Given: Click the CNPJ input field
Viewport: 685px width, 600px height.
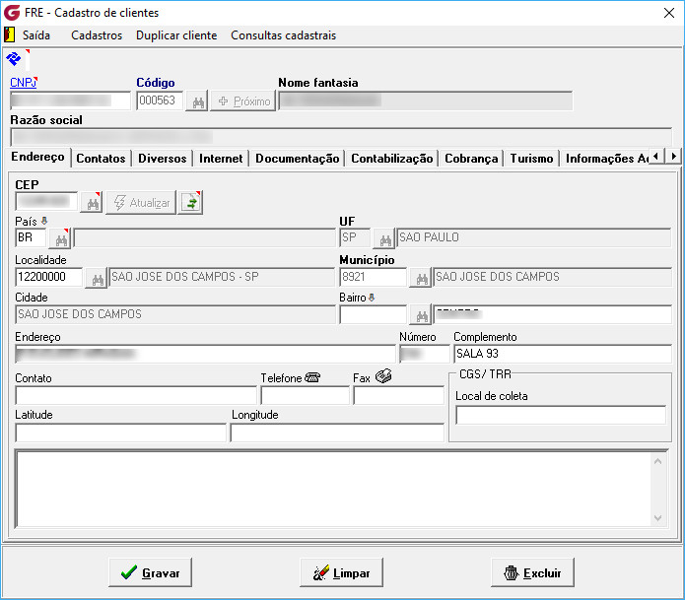Looking at the screenshot, I should 70,100.
